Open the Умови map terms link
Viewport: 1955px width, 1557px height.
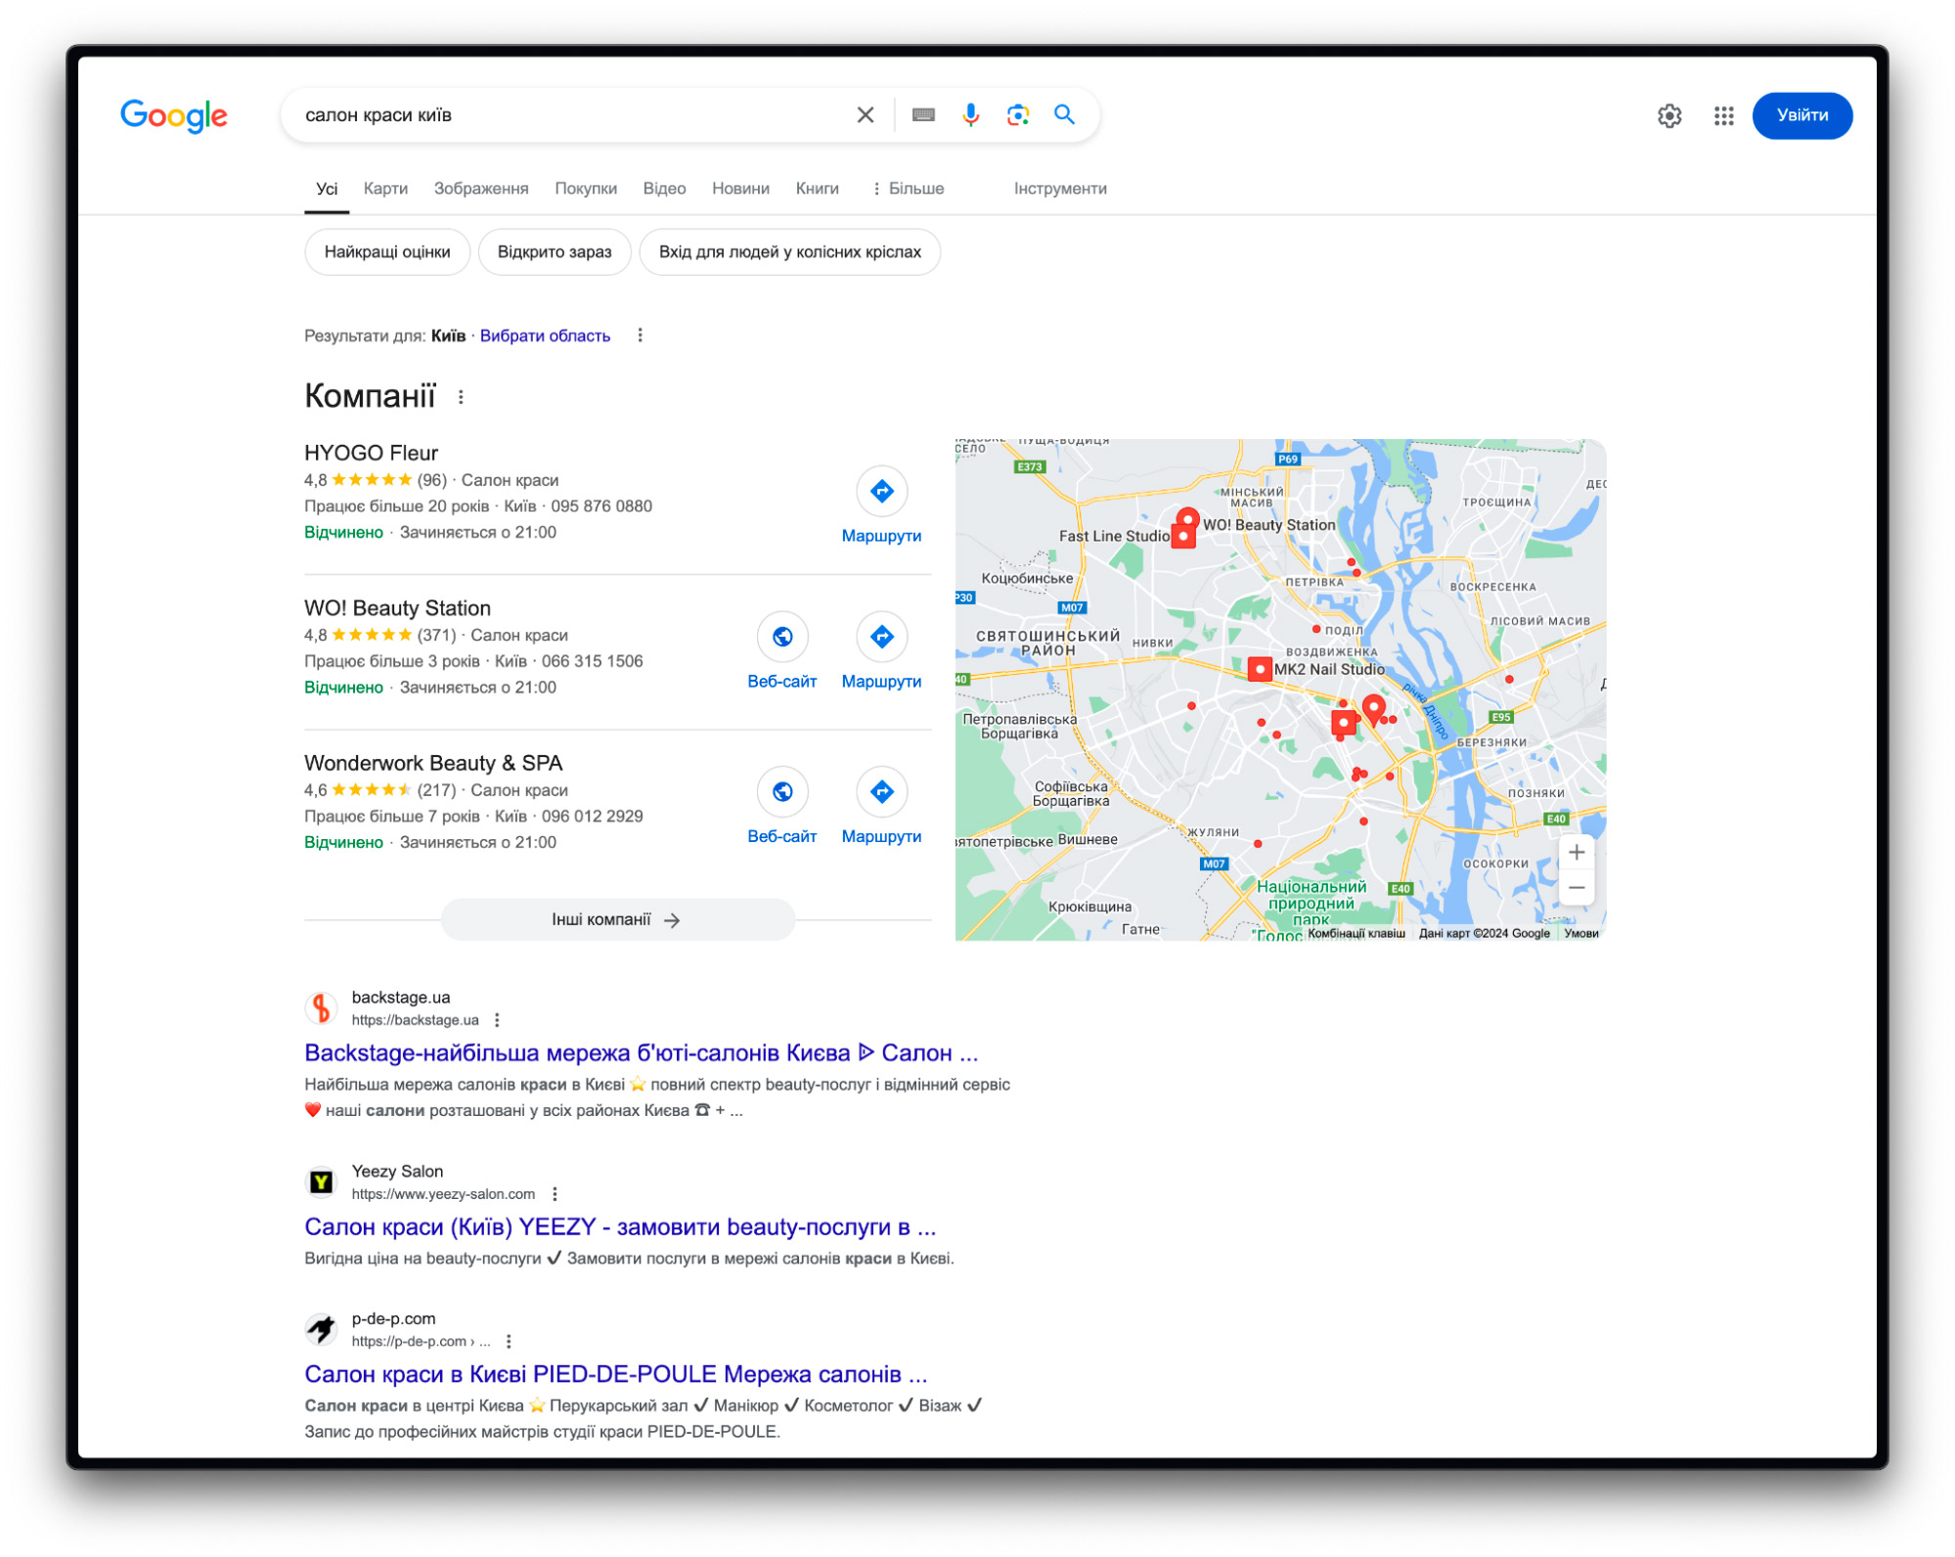[1580, 933]
